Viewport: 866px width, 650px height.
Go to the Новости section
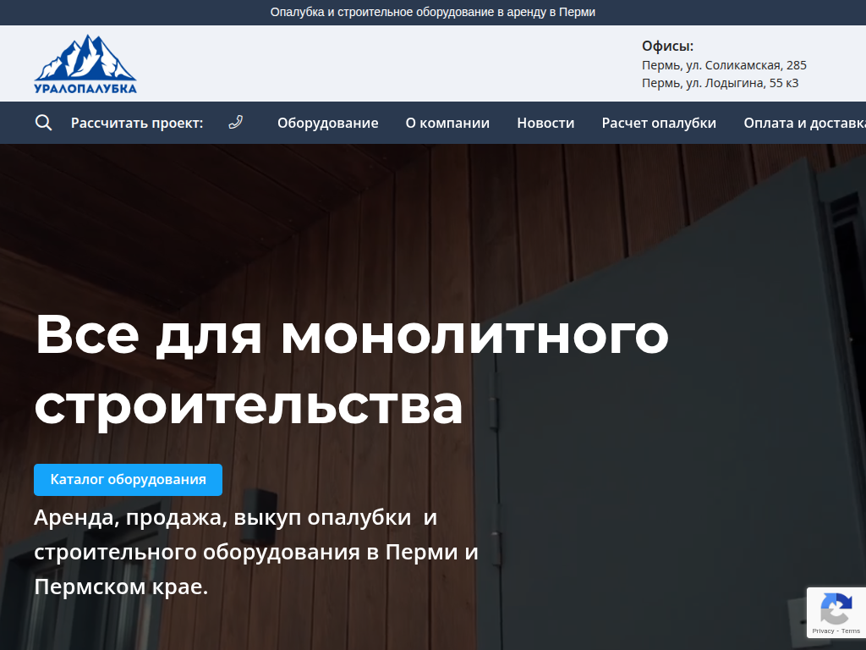point(545,123)
